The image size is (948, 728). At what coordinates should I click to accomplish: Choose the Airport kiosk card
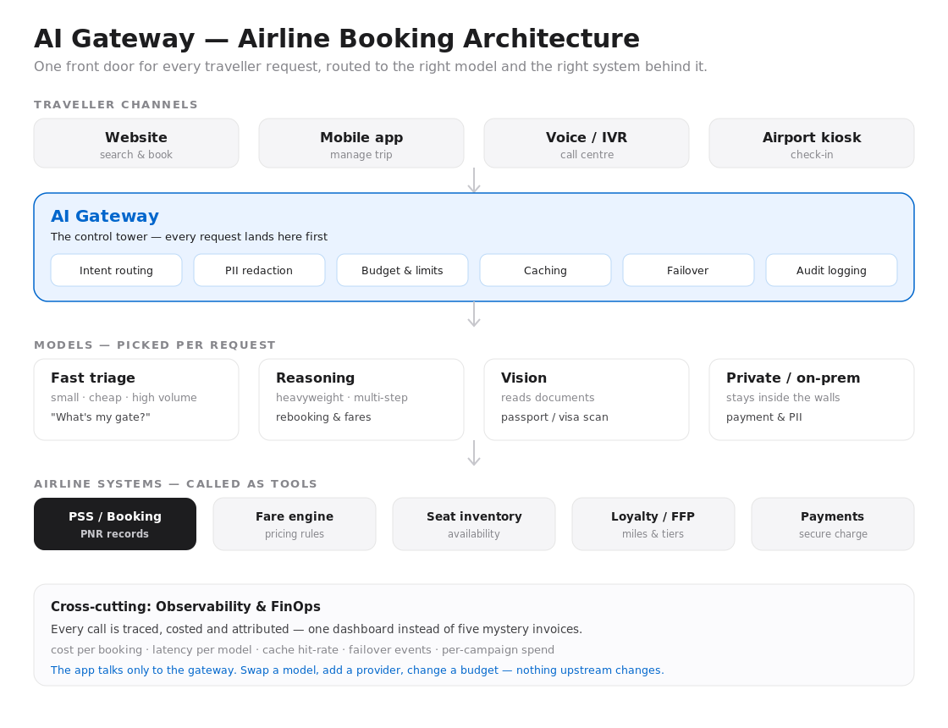(x=812, y=143)
